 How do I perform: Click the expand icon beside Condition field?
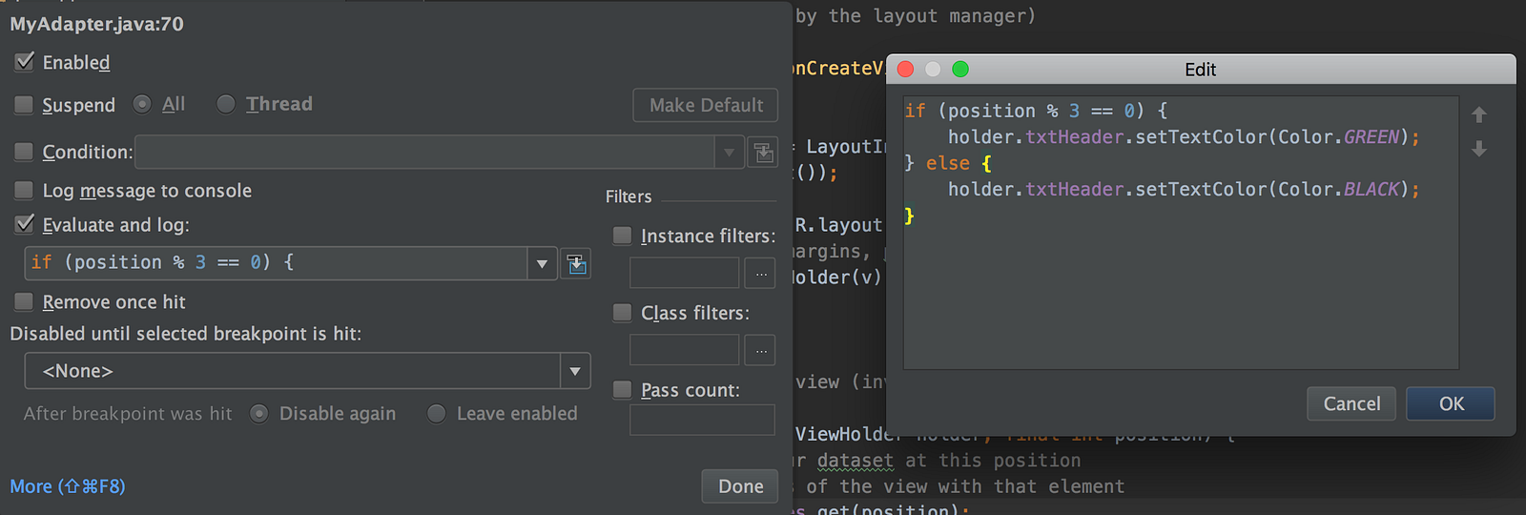point(763,153)
